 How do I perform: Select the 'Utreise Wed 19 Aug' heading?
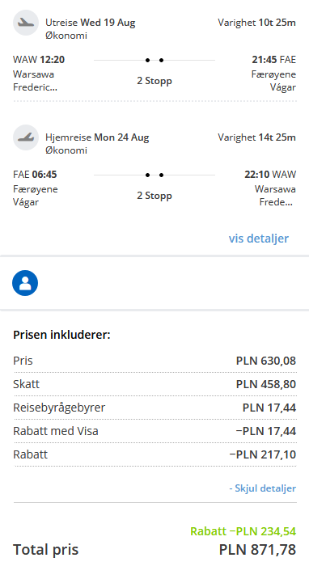pyautogui.click(x=91, y=23)
